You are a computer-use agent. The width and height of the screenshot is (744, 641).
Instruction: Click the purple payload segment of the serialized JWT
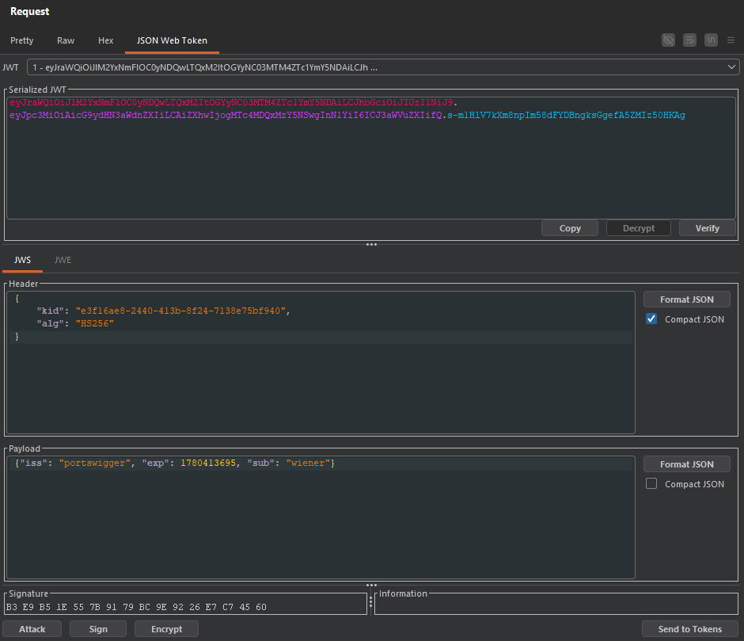(x=226, y=116)
